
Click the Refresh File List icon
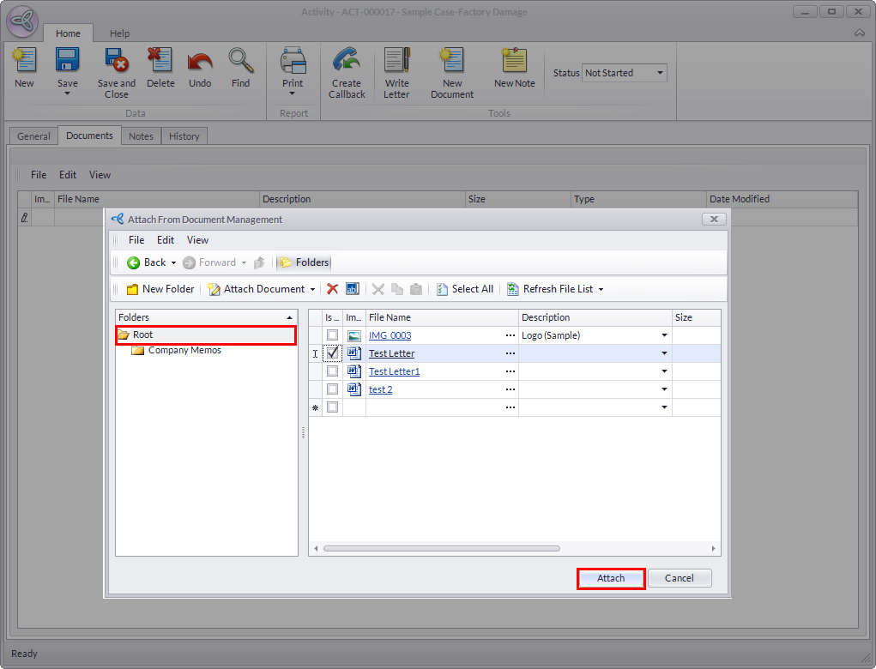point(513,289)
